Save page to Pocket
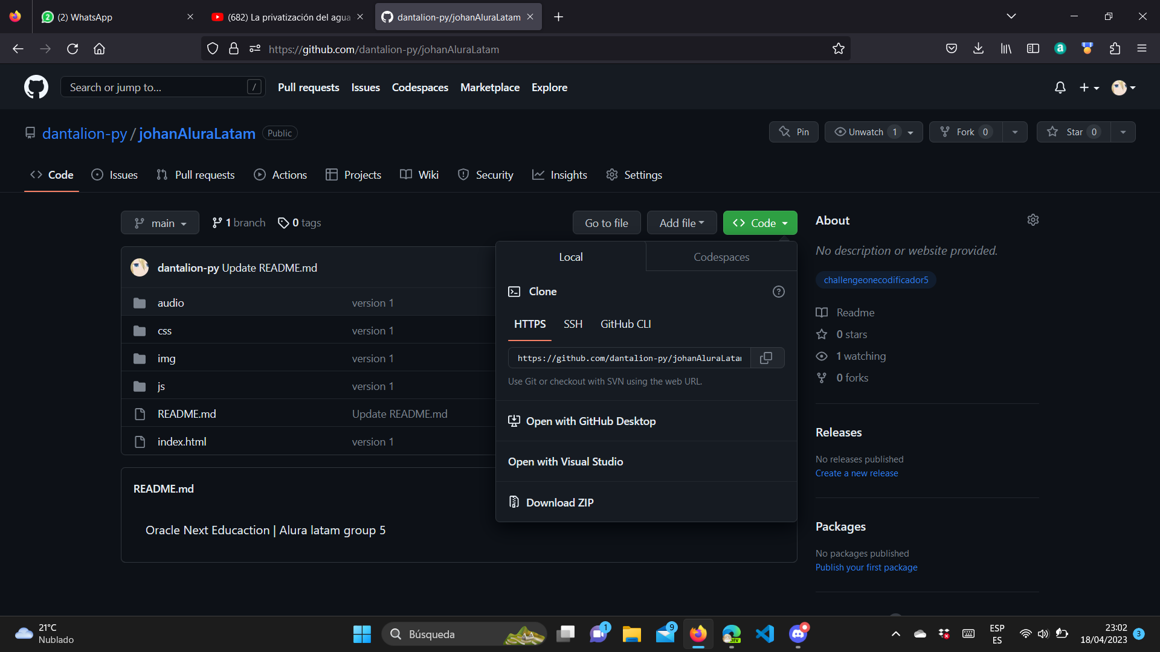 pyautogui.click(x=952, y=49)
